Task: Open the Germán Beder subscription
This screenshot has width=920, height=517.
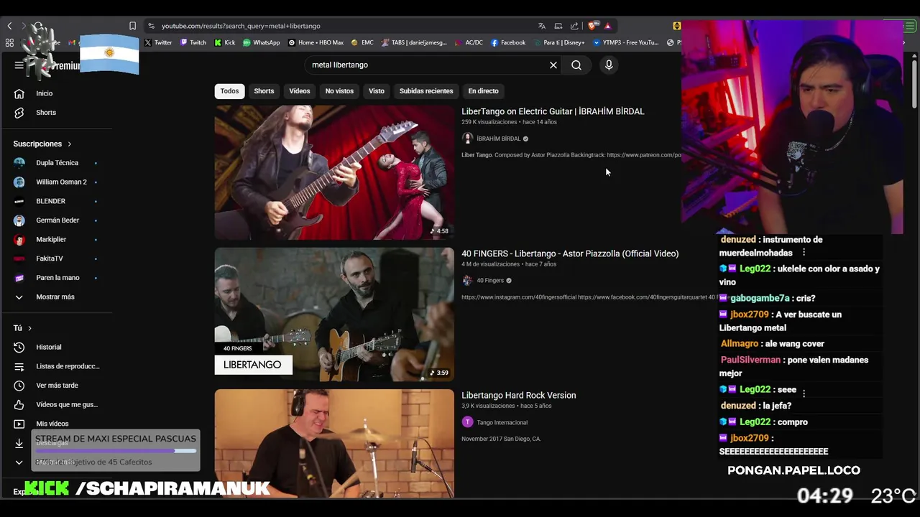Action: point(57,220)
